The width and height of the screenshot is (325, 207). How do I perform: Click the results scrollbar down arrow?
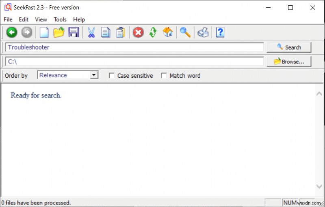[319, 186]
